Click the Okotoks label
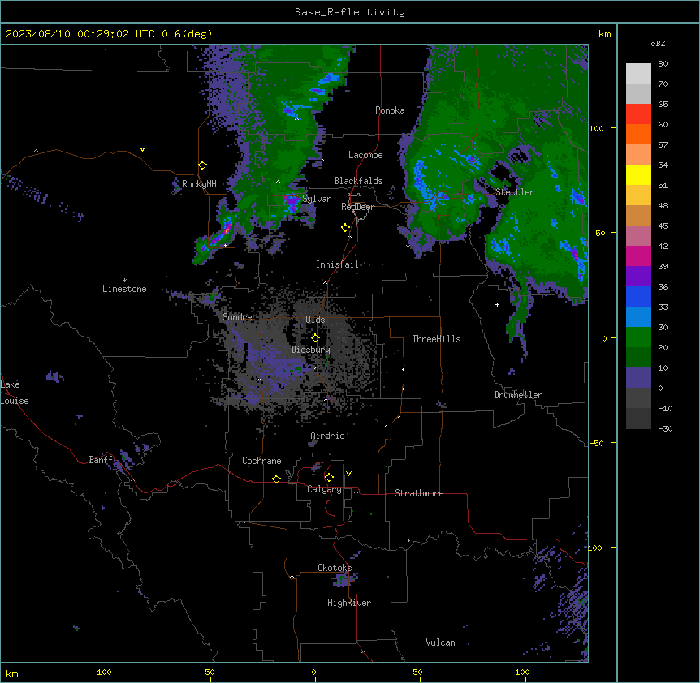 click(335, 568)
